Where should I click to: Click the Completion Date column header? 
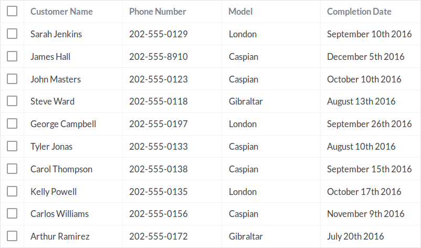(359, 12)
